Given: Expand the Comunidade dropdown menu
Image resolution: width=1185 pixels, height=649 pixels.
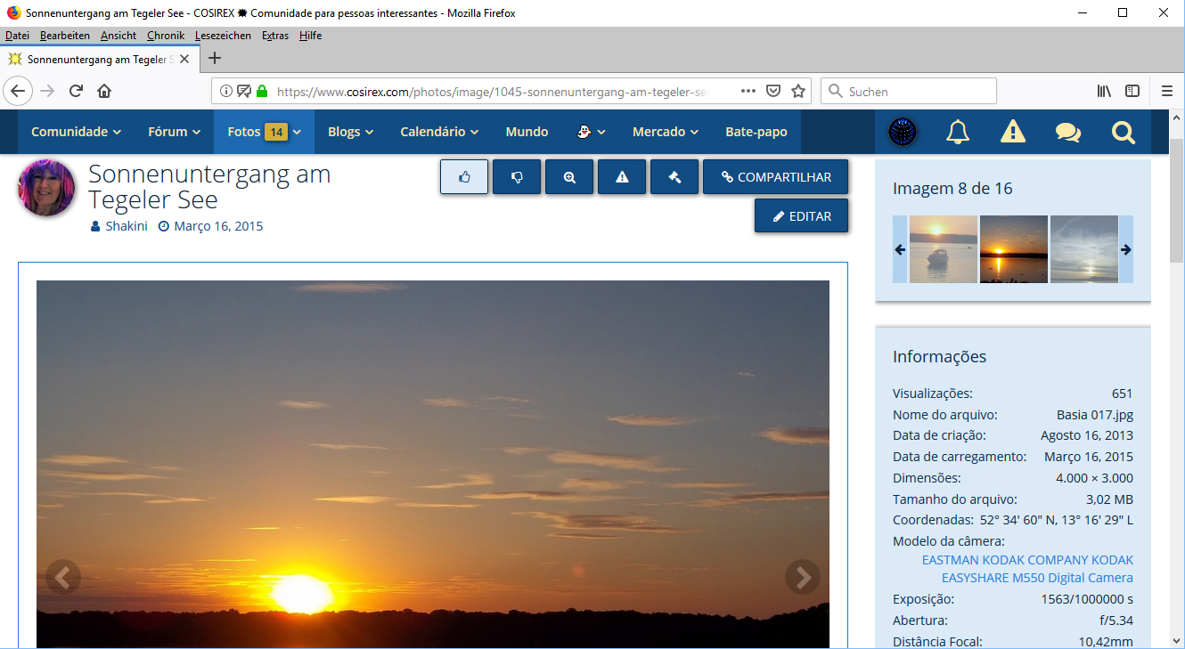Looking at the screenshot, I should pyautogui.click(x=76, y=132).
